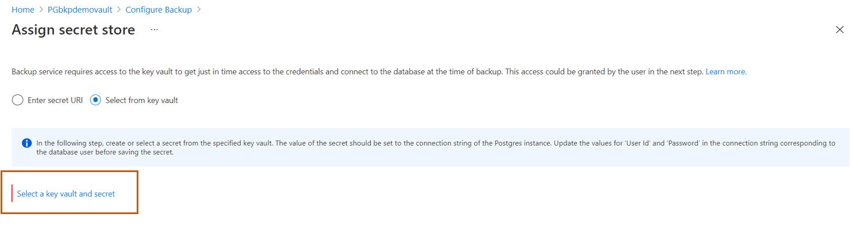The height and width of the screenshot is (240, 853).
Task: Open the Learn more link
Action: 726,72
